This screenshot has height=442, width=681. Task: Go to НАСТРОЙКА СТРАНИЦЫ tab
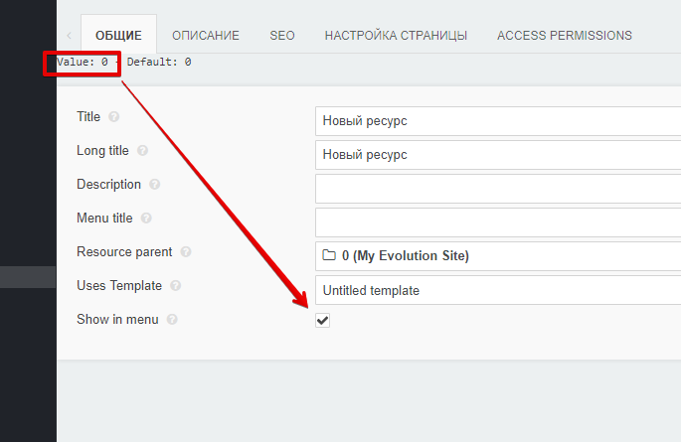point(396,35)
